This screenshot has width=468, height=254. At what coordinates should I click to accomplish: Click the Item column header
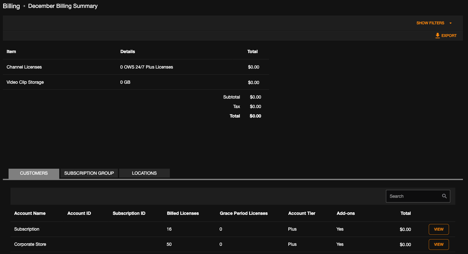tap(11, 51)
